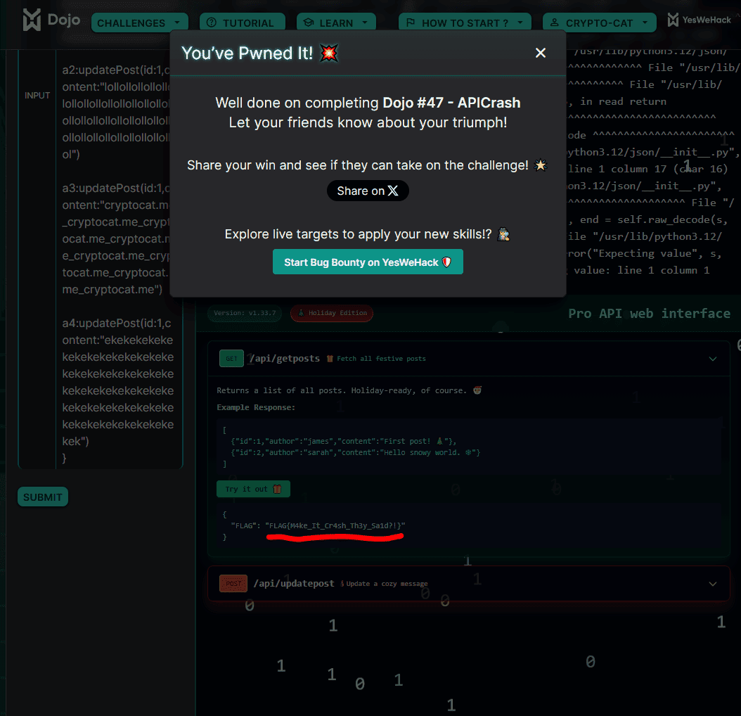Click the POST method badge on /api/updatepost

233,583
